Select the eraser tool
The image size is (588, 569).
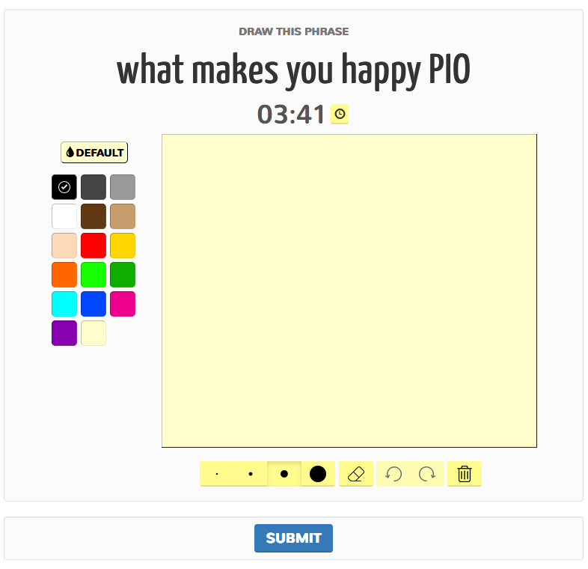355,474
